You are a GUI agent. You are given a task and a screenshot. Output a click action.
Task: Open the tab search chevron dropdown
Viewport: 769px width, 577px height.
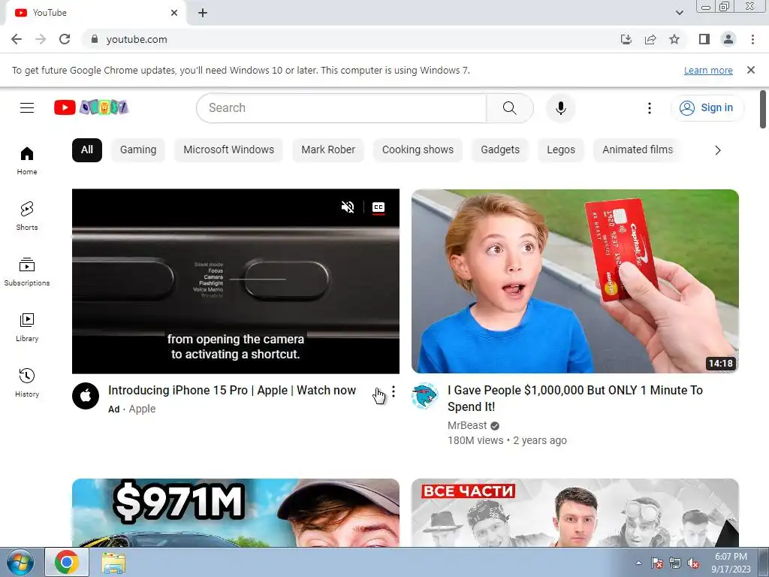point(679,13)
